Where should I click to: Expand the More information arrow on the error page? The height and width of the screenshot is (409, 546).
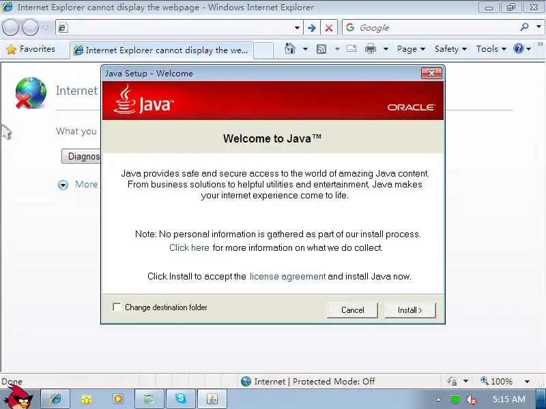(x=63, y=185)
